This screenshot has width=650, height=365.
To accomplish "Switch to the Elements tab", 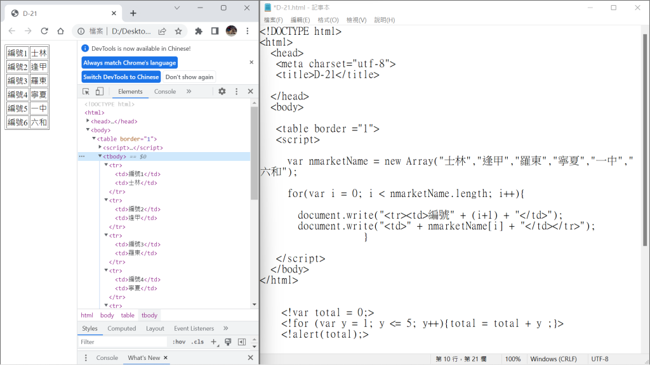I will point(130,91).
